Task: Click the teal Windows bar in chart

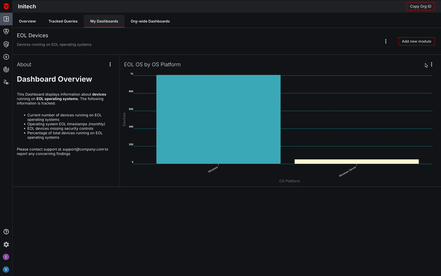Action: click(218, 119)
